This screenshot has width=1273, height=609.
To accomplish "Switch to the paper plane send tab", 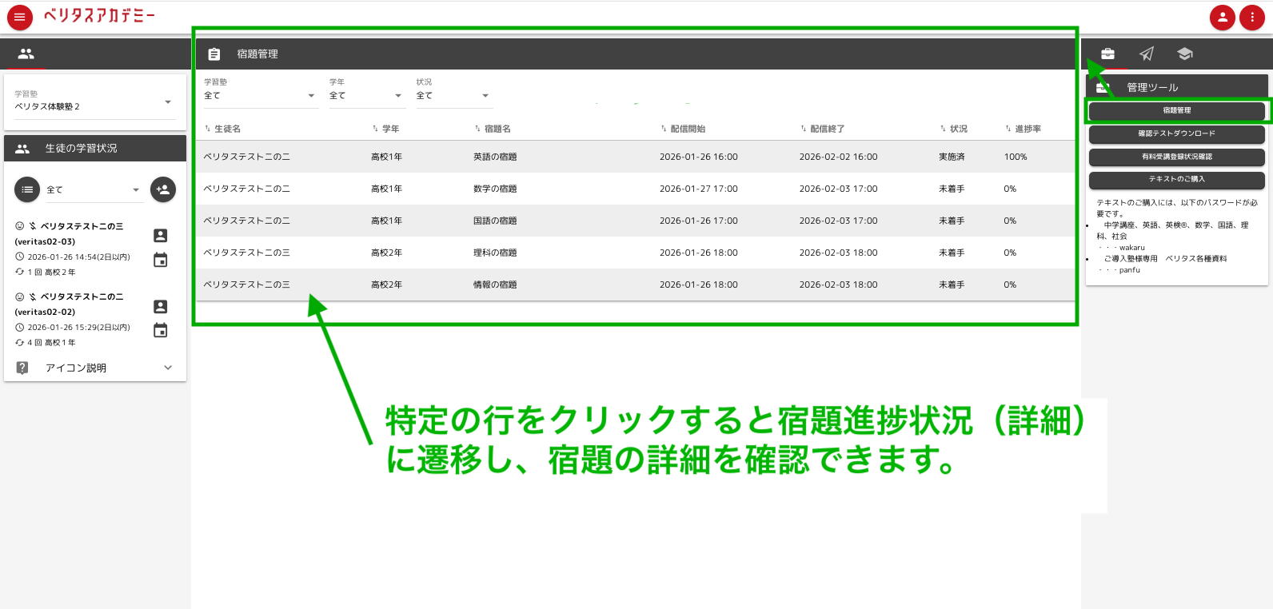I will tap(1147, 54).
